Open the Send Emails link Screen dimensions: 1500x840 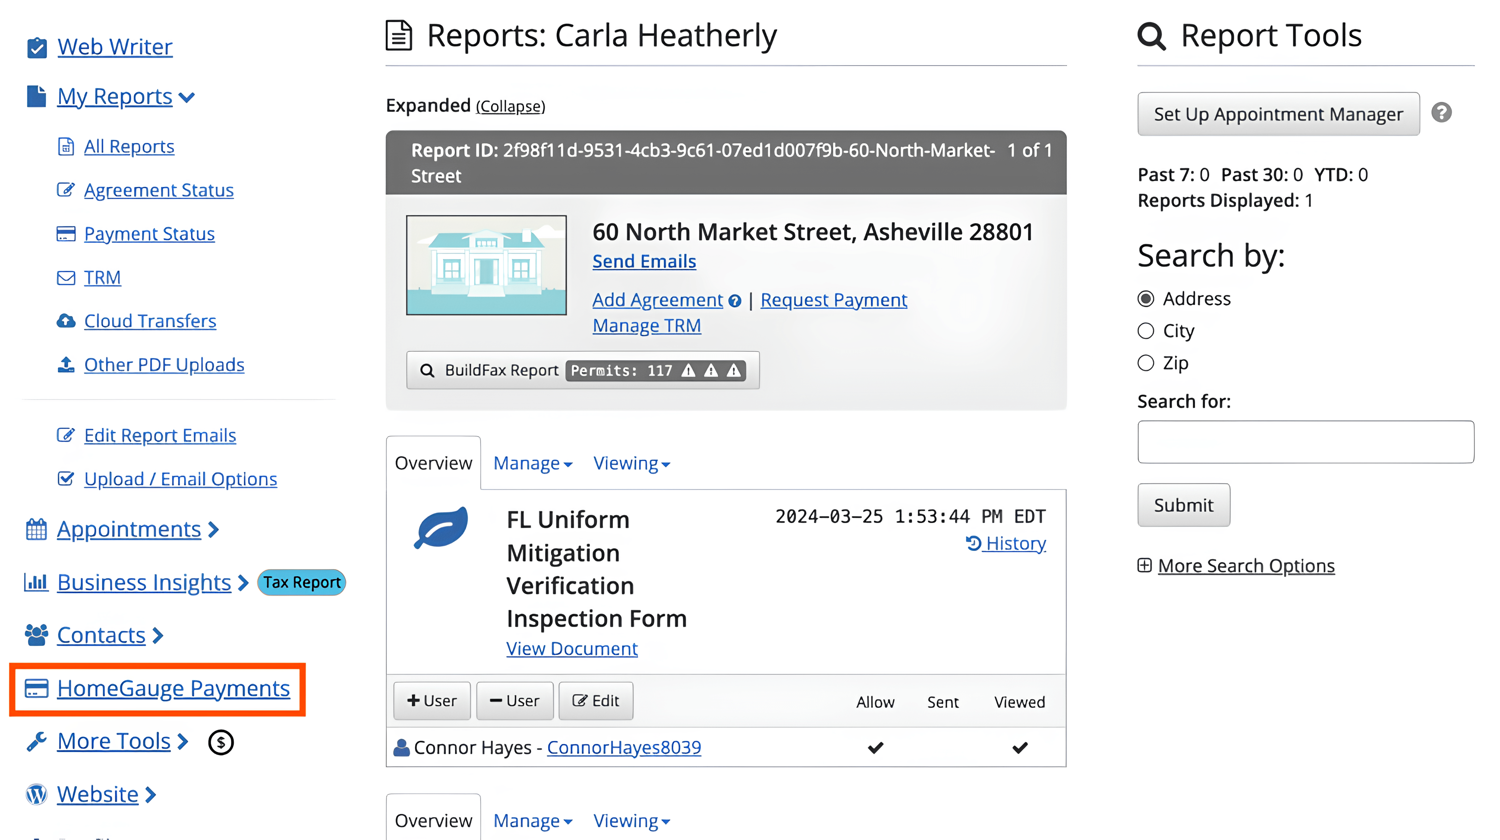(644, 262)
